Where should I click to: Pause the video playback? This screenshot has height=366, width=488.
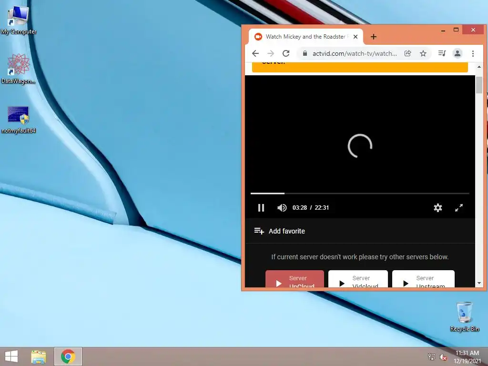[261, 208]
